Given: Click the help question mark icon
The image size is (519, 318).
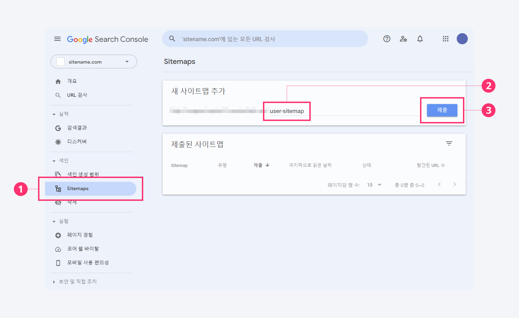Looking at the screenshot, I should click(387, 39).
